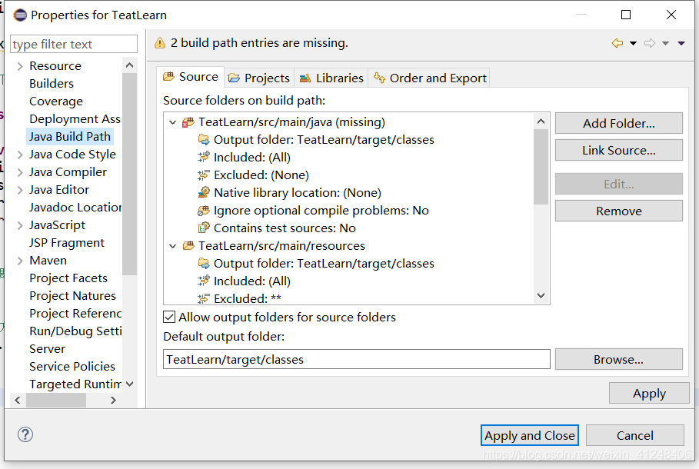
Task: Click the forward navigation arrow icon
Action: (650, 43)
